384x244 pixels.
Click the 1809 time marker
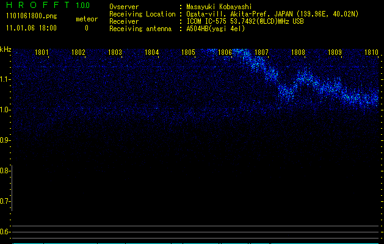pyautogui.click(x=335, y=52)
